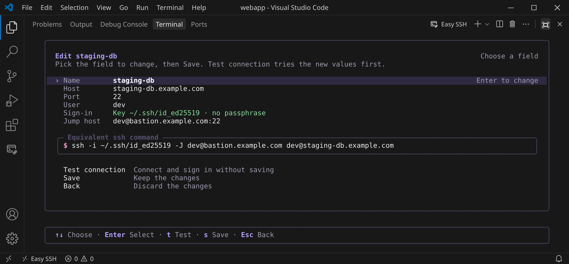Click the equivalent ssh command text
Image resolution: width=569 pixels, height=264 pixels.
click(x=233, y=145)
